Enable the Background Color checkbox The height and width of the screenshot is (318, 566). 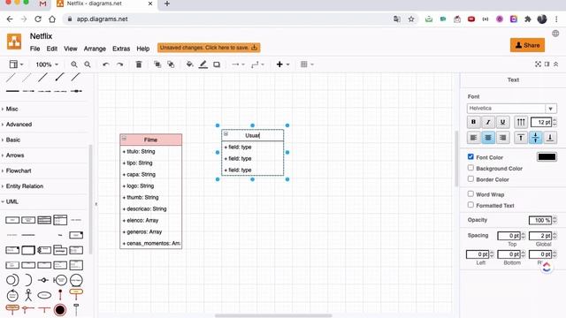coord(470,168)
